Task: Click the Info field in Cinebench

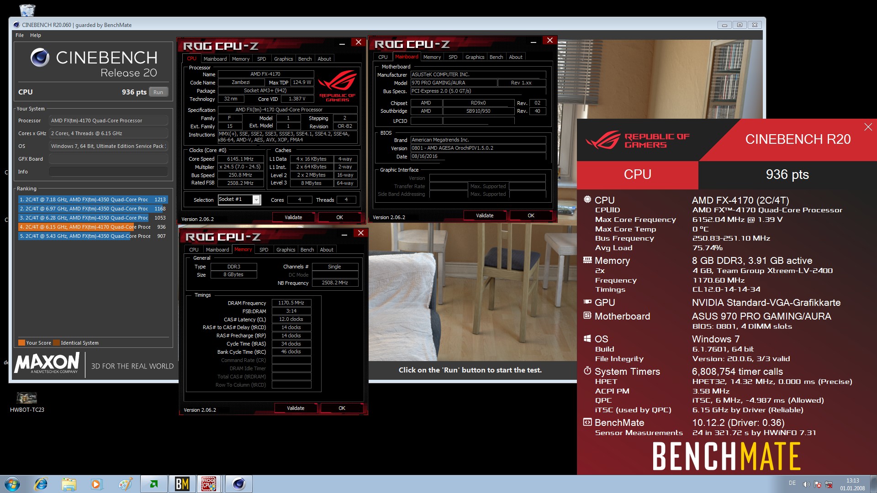Action: coord(108,172)
